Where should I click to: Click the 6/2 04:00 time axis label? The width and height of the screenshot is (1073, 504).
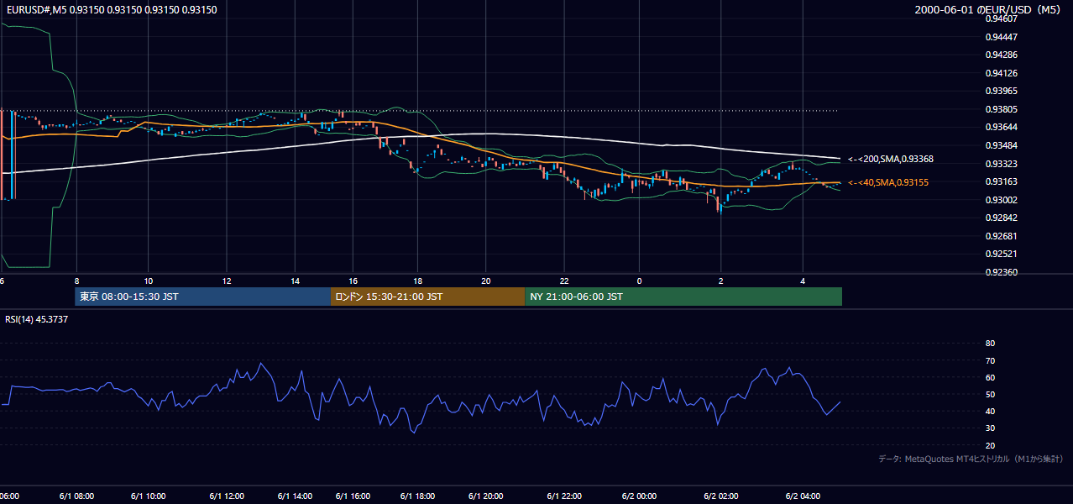coord(803,496)
